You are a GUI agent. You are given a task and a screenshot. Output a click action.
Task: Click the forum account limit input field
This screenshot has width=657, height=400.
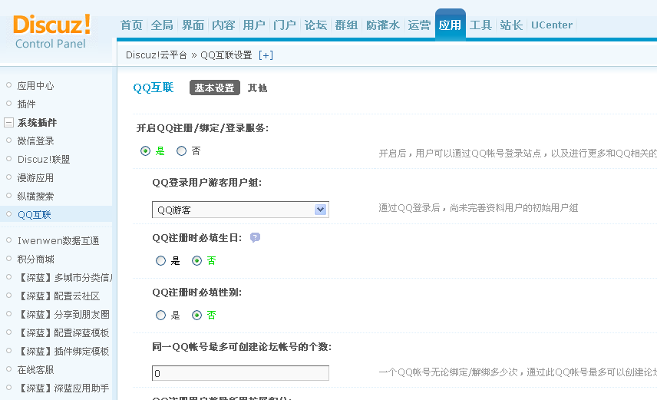point(240,374)
